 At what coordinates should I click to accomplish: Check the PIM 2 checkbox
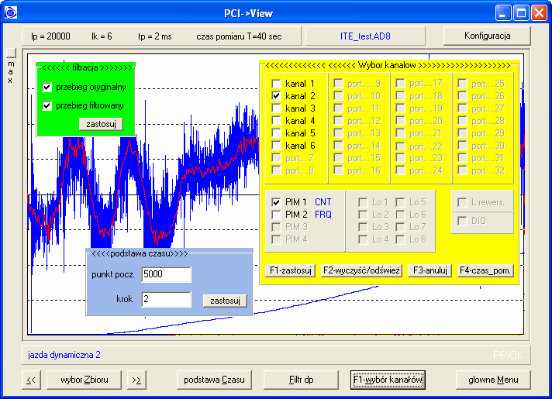tap(276, 215)
